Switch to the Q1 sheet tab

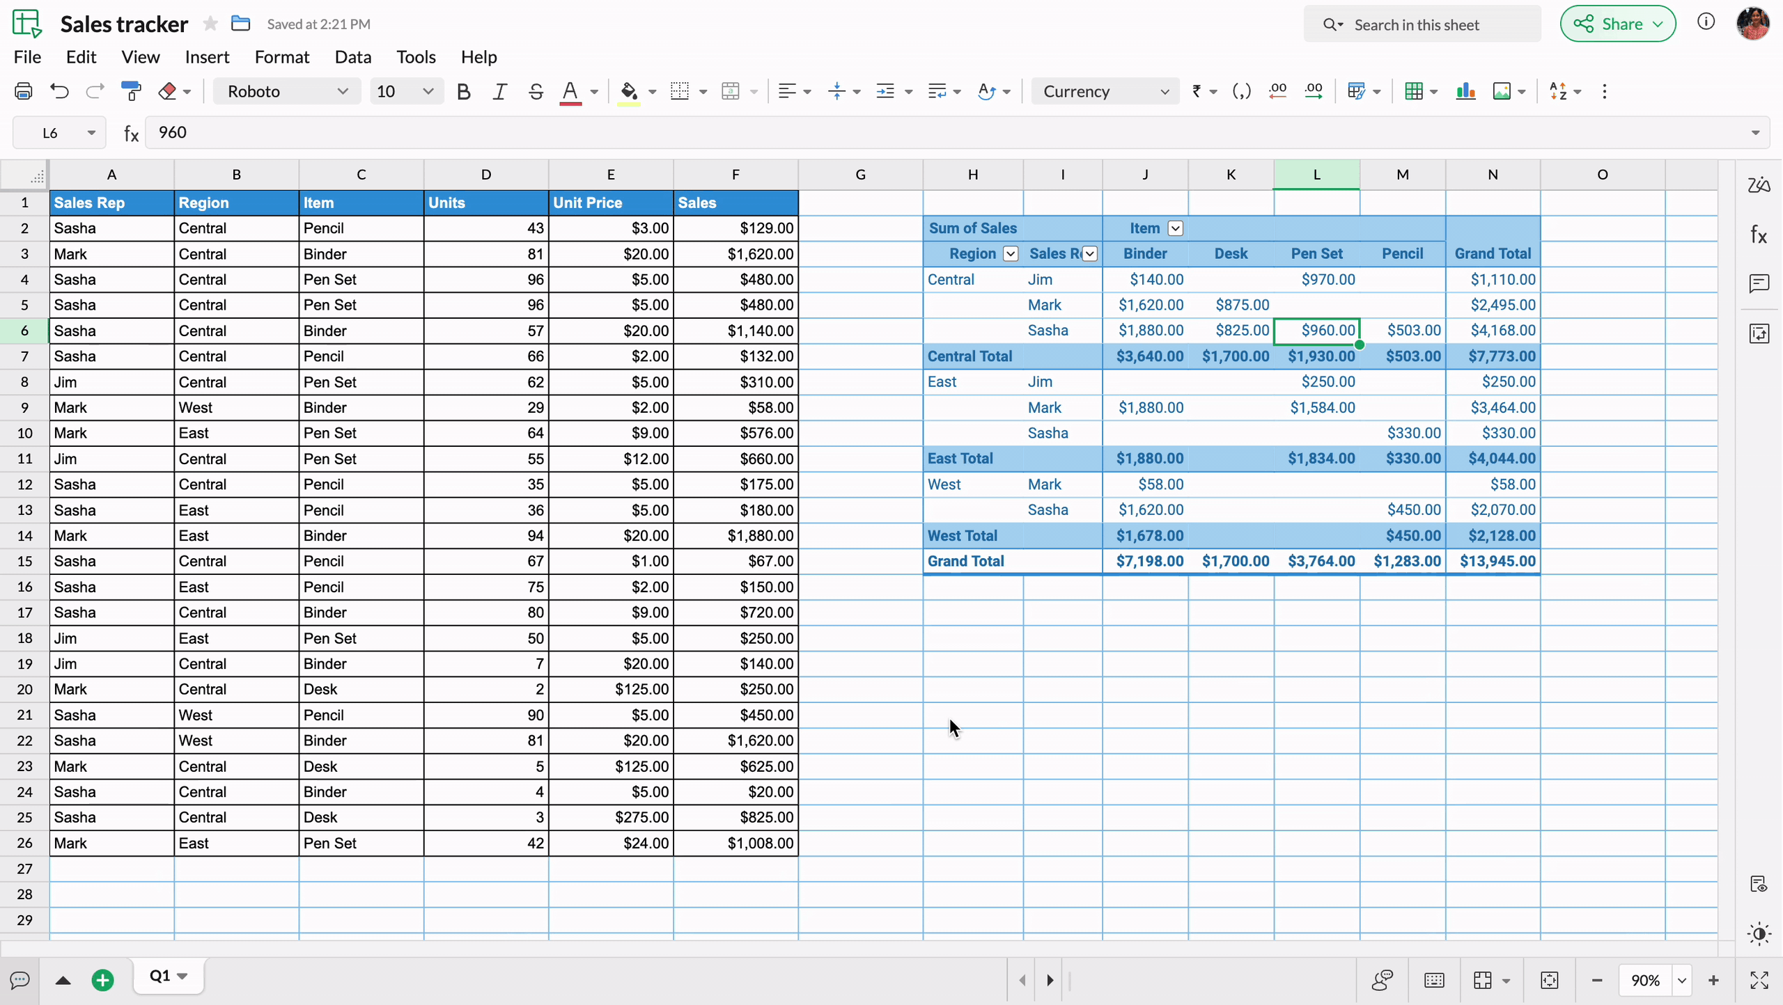pos(160,976)
